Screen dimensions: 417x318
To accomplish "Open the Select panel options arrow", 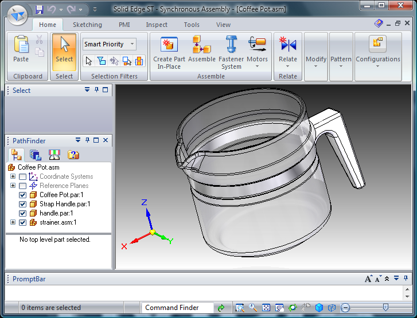I will click(x=87, y=89).
